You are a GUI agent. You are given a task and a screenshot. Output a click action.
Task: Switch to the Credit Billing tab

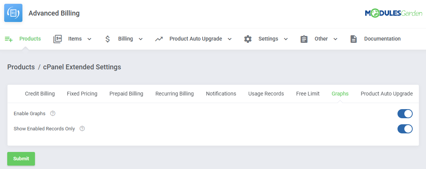tap(40, 94)
